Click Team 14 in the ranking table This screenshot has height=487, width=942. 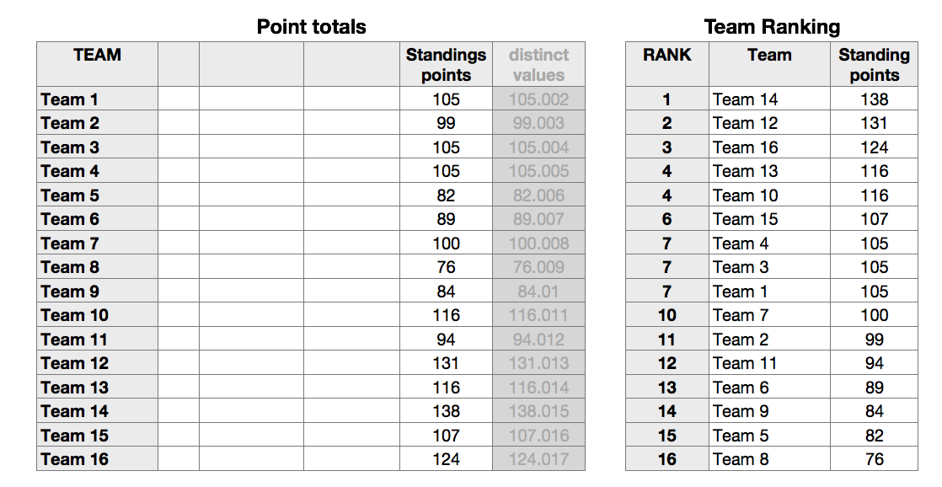coord(745,99)
